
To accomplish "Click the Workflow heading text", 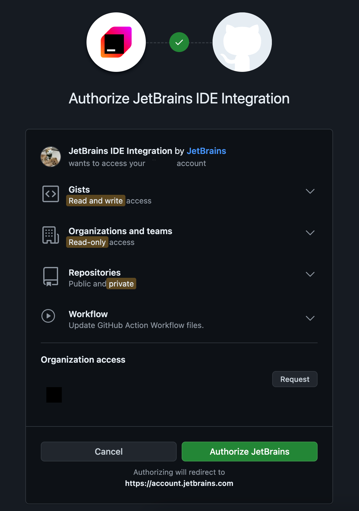I will click(88, 314).
